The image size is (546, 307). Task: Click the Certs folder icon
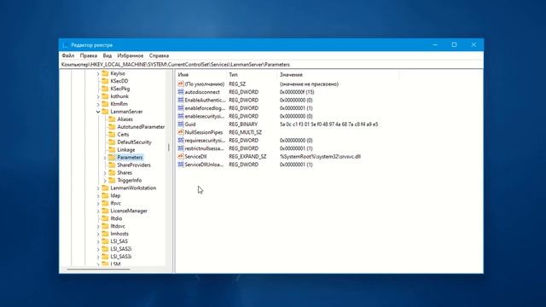click(112, 135)
